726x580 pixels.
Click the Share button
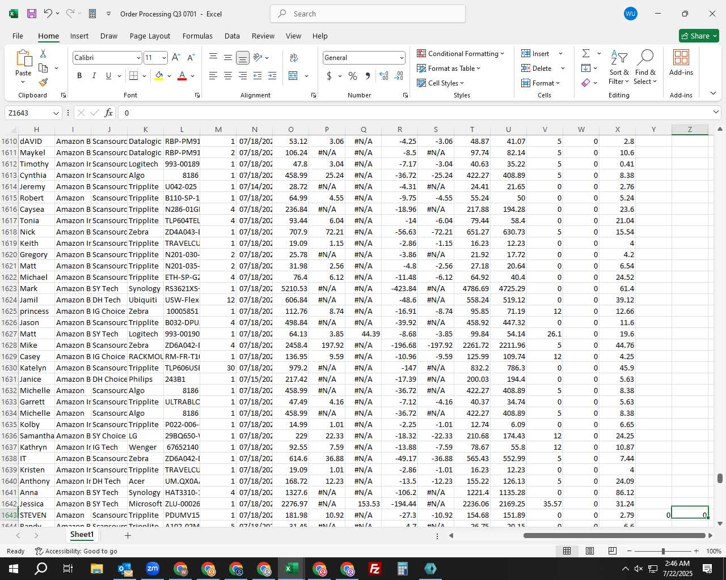pos(699,36)
